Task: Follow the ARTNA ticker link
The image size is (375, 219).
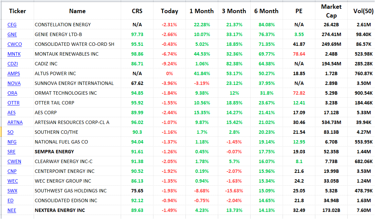Action: click(15, 122)
